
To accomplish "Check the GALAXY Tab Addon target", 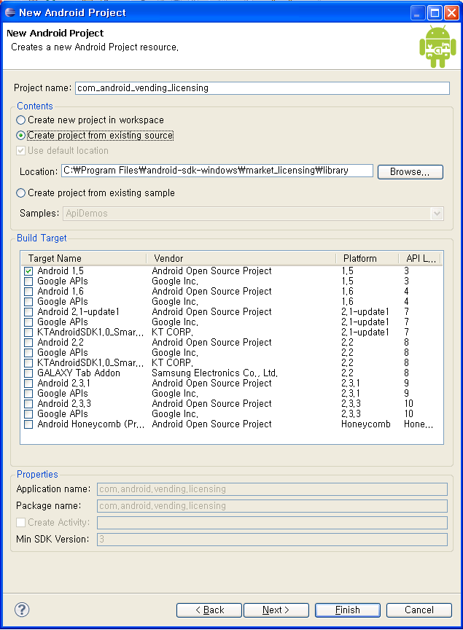I will 28,373.
